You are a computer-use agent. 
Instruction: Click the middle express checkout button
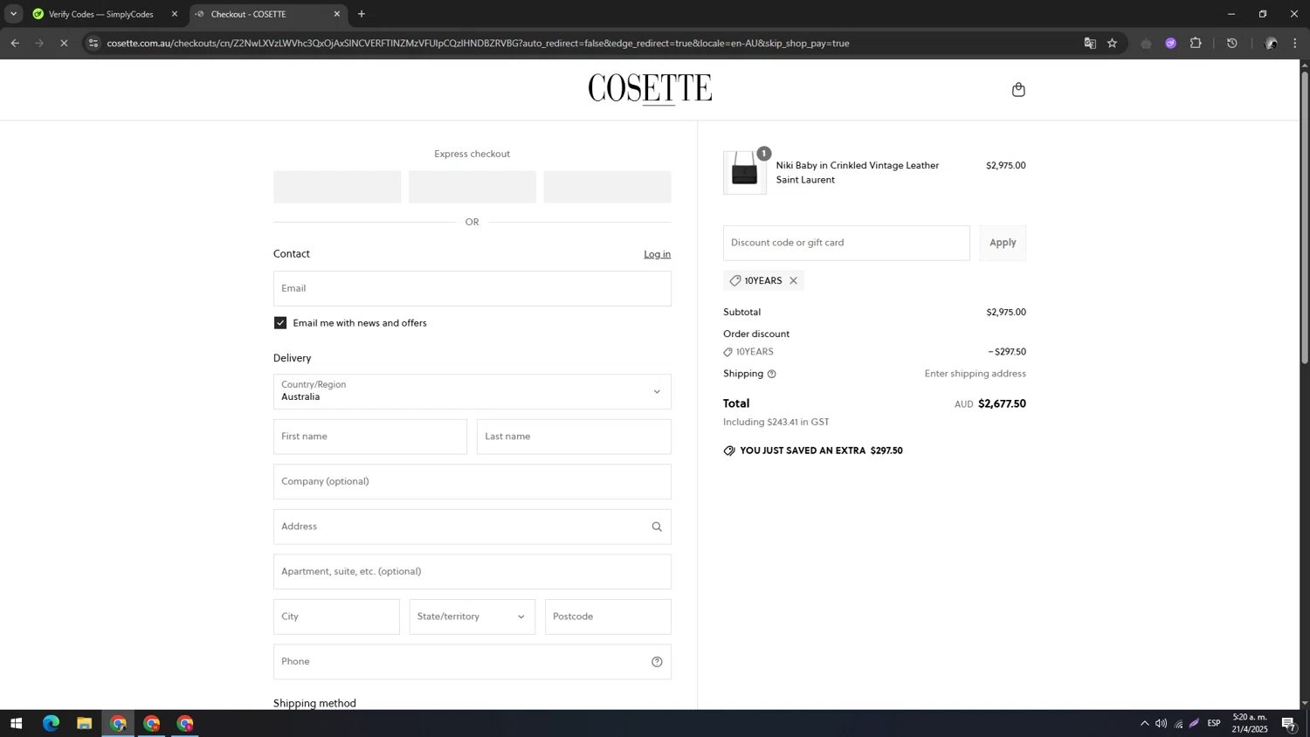pyautogui.click(x=472, y=187)
